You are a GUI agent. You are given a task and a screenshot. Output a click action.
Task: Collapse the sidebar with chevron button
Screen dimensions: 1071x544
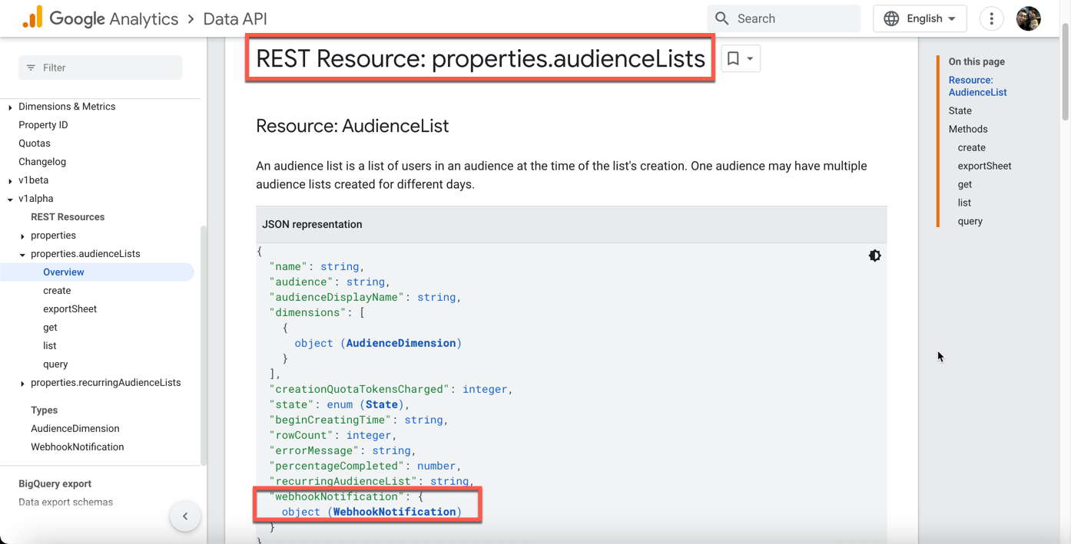(x=185, y=516)
